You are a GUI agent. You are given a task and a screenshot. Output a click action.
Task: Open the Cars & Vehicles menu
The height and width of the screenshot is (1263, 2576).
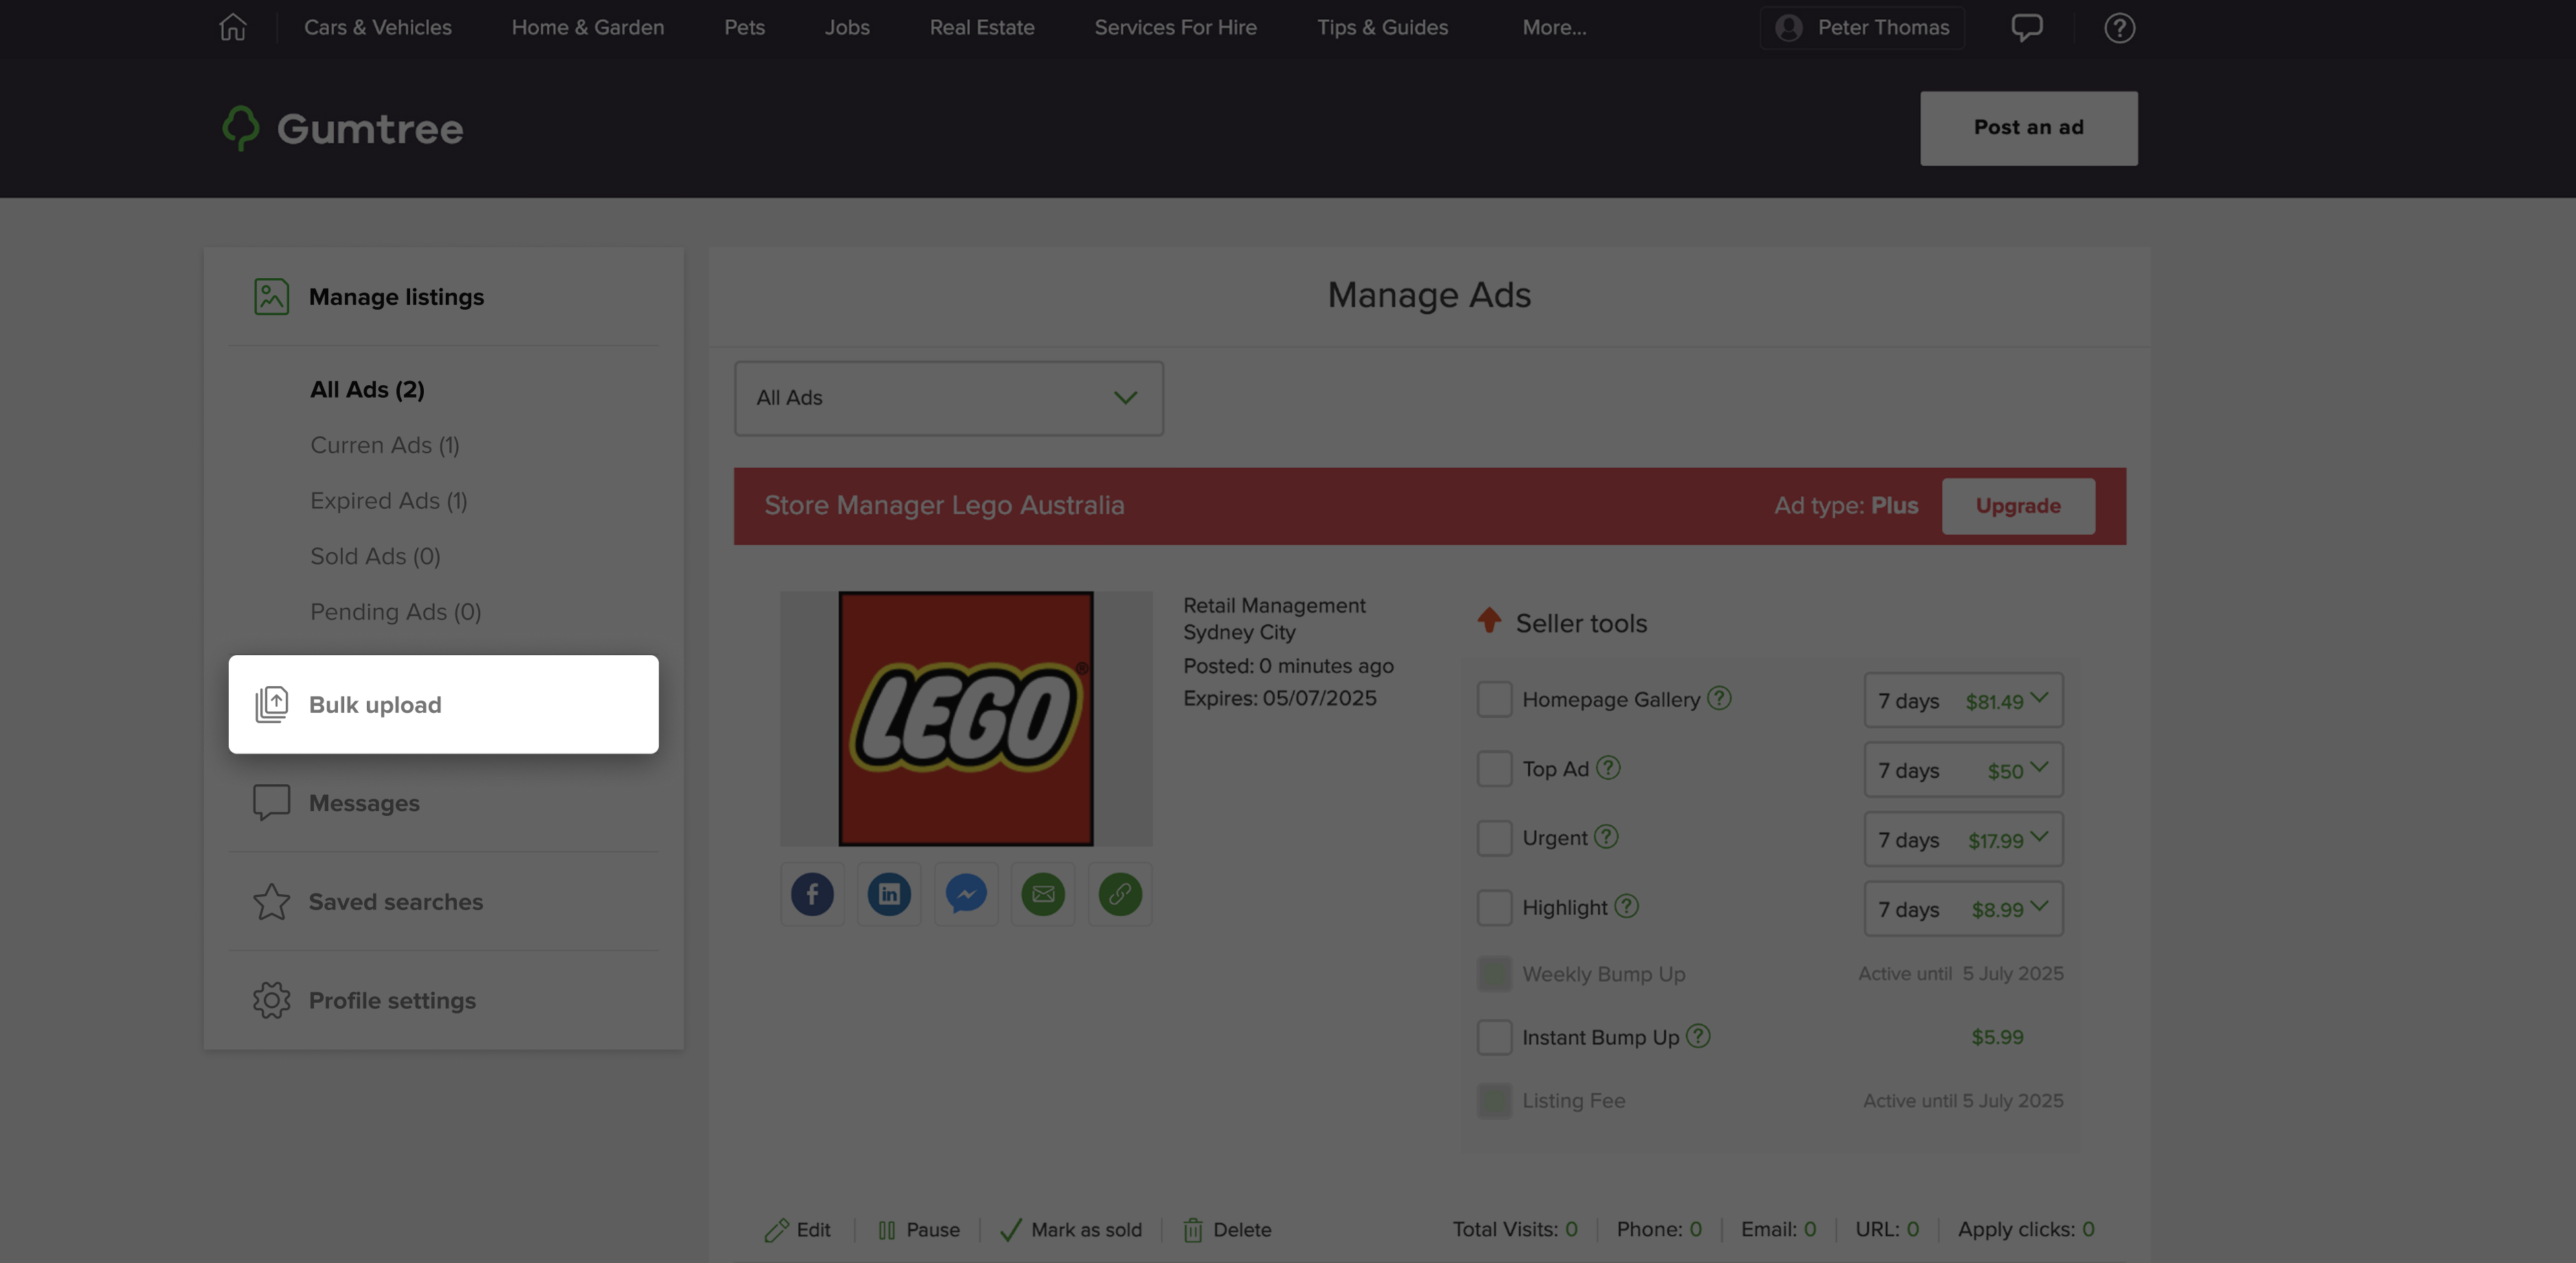click(x=378, y=27)
